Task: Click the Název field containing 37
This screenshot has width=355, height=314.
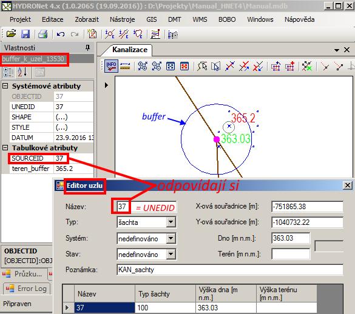Action: click(146, 207)
